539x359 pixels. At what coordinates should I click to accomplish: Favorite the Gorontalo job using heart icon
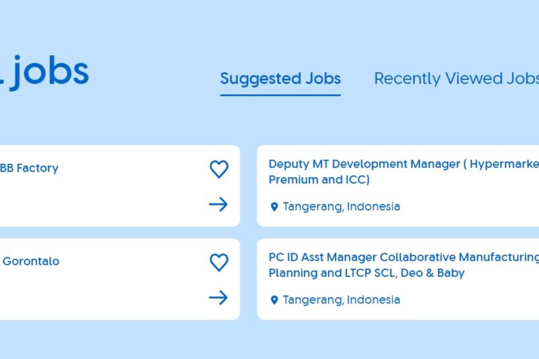click(x=219, y=262)
